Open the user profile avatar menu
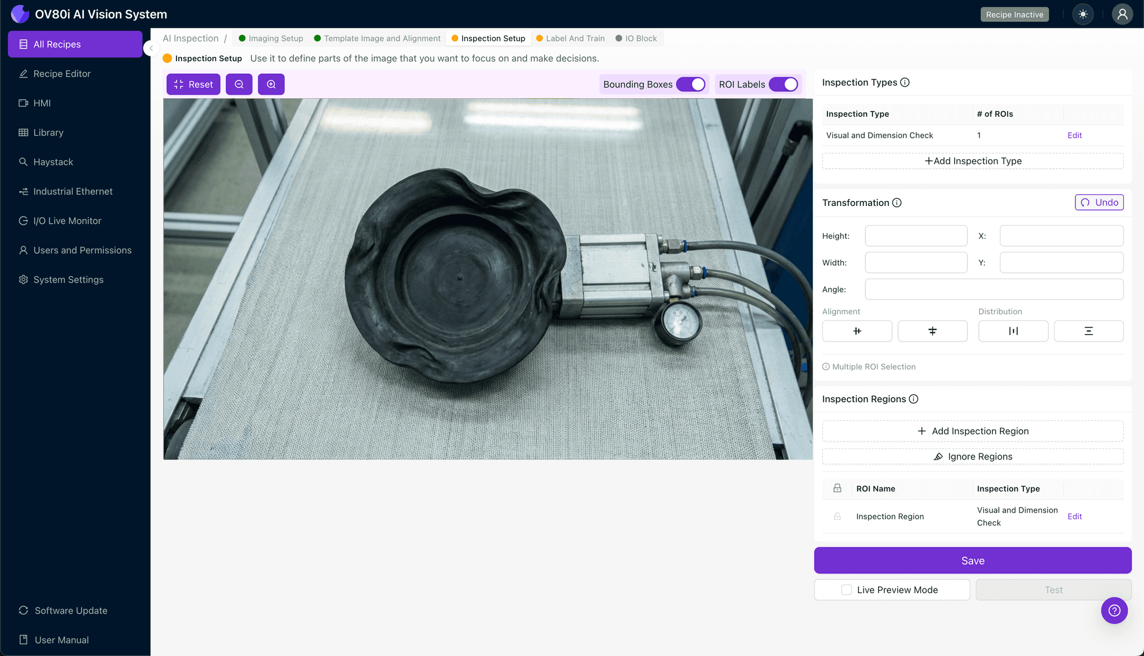This screenshot has height=656, width=1144. pyautogui.click(x=1122, y=15)
